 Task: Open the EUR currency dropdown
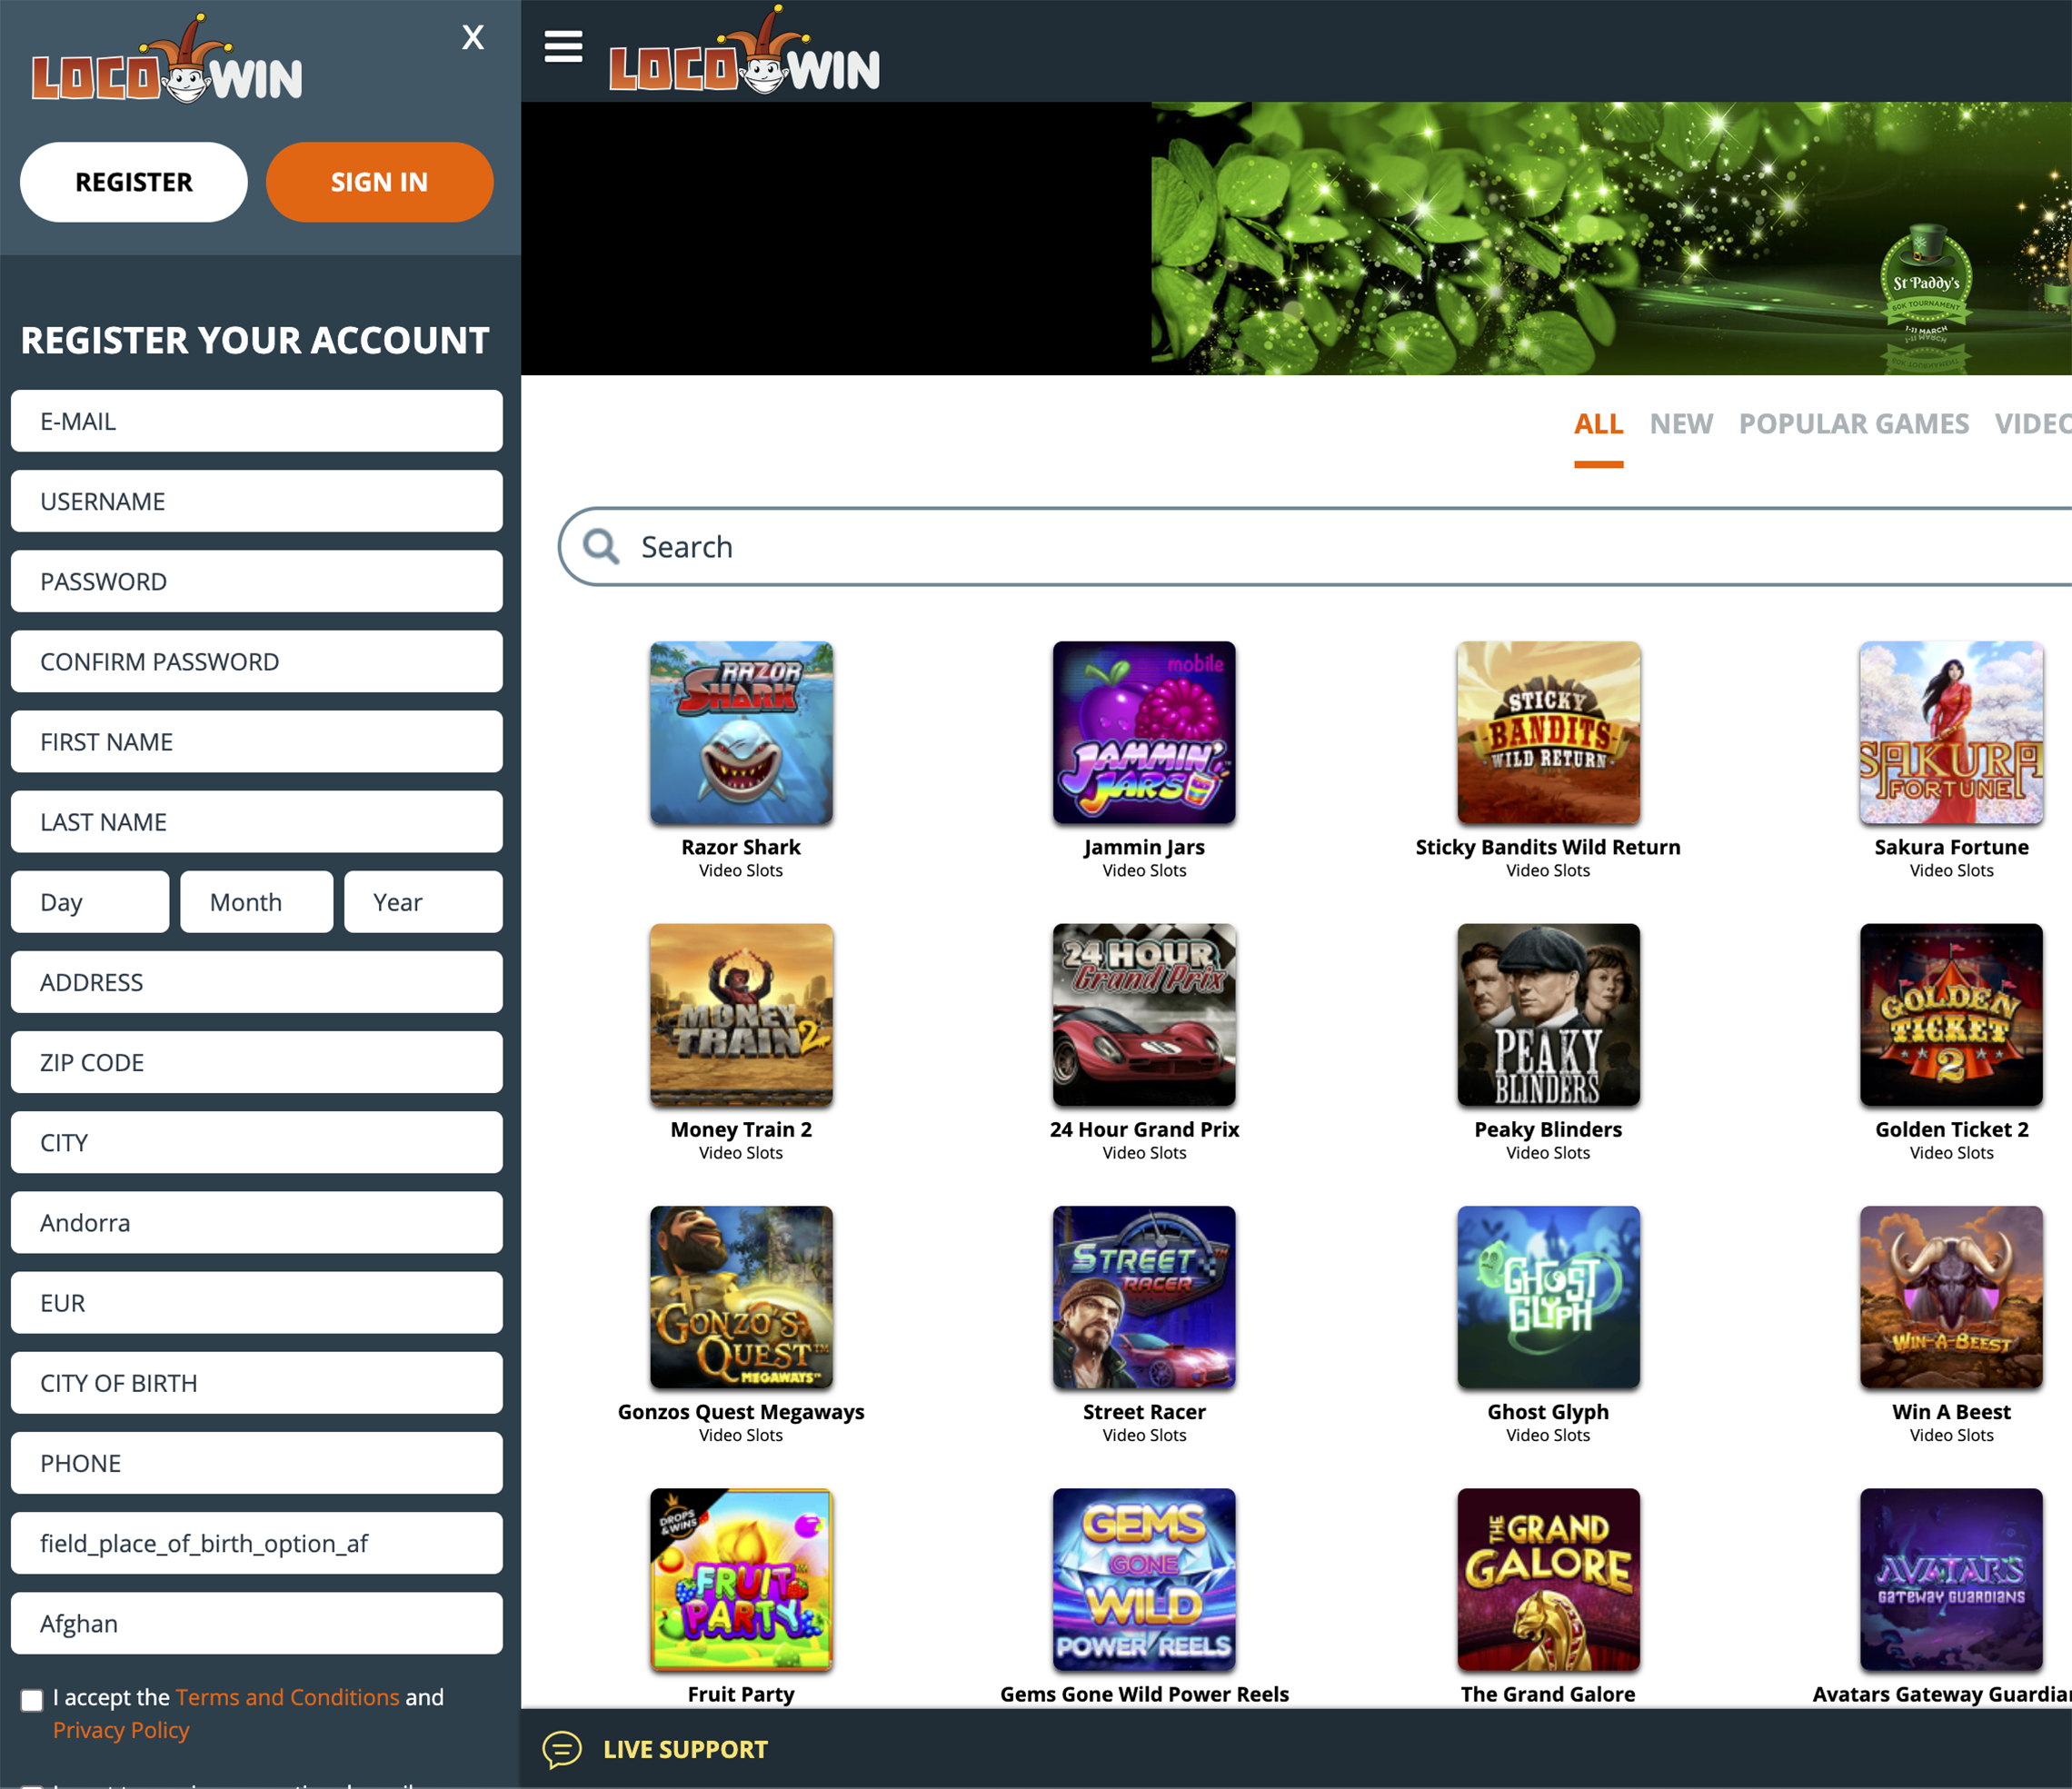[257, 1302]
